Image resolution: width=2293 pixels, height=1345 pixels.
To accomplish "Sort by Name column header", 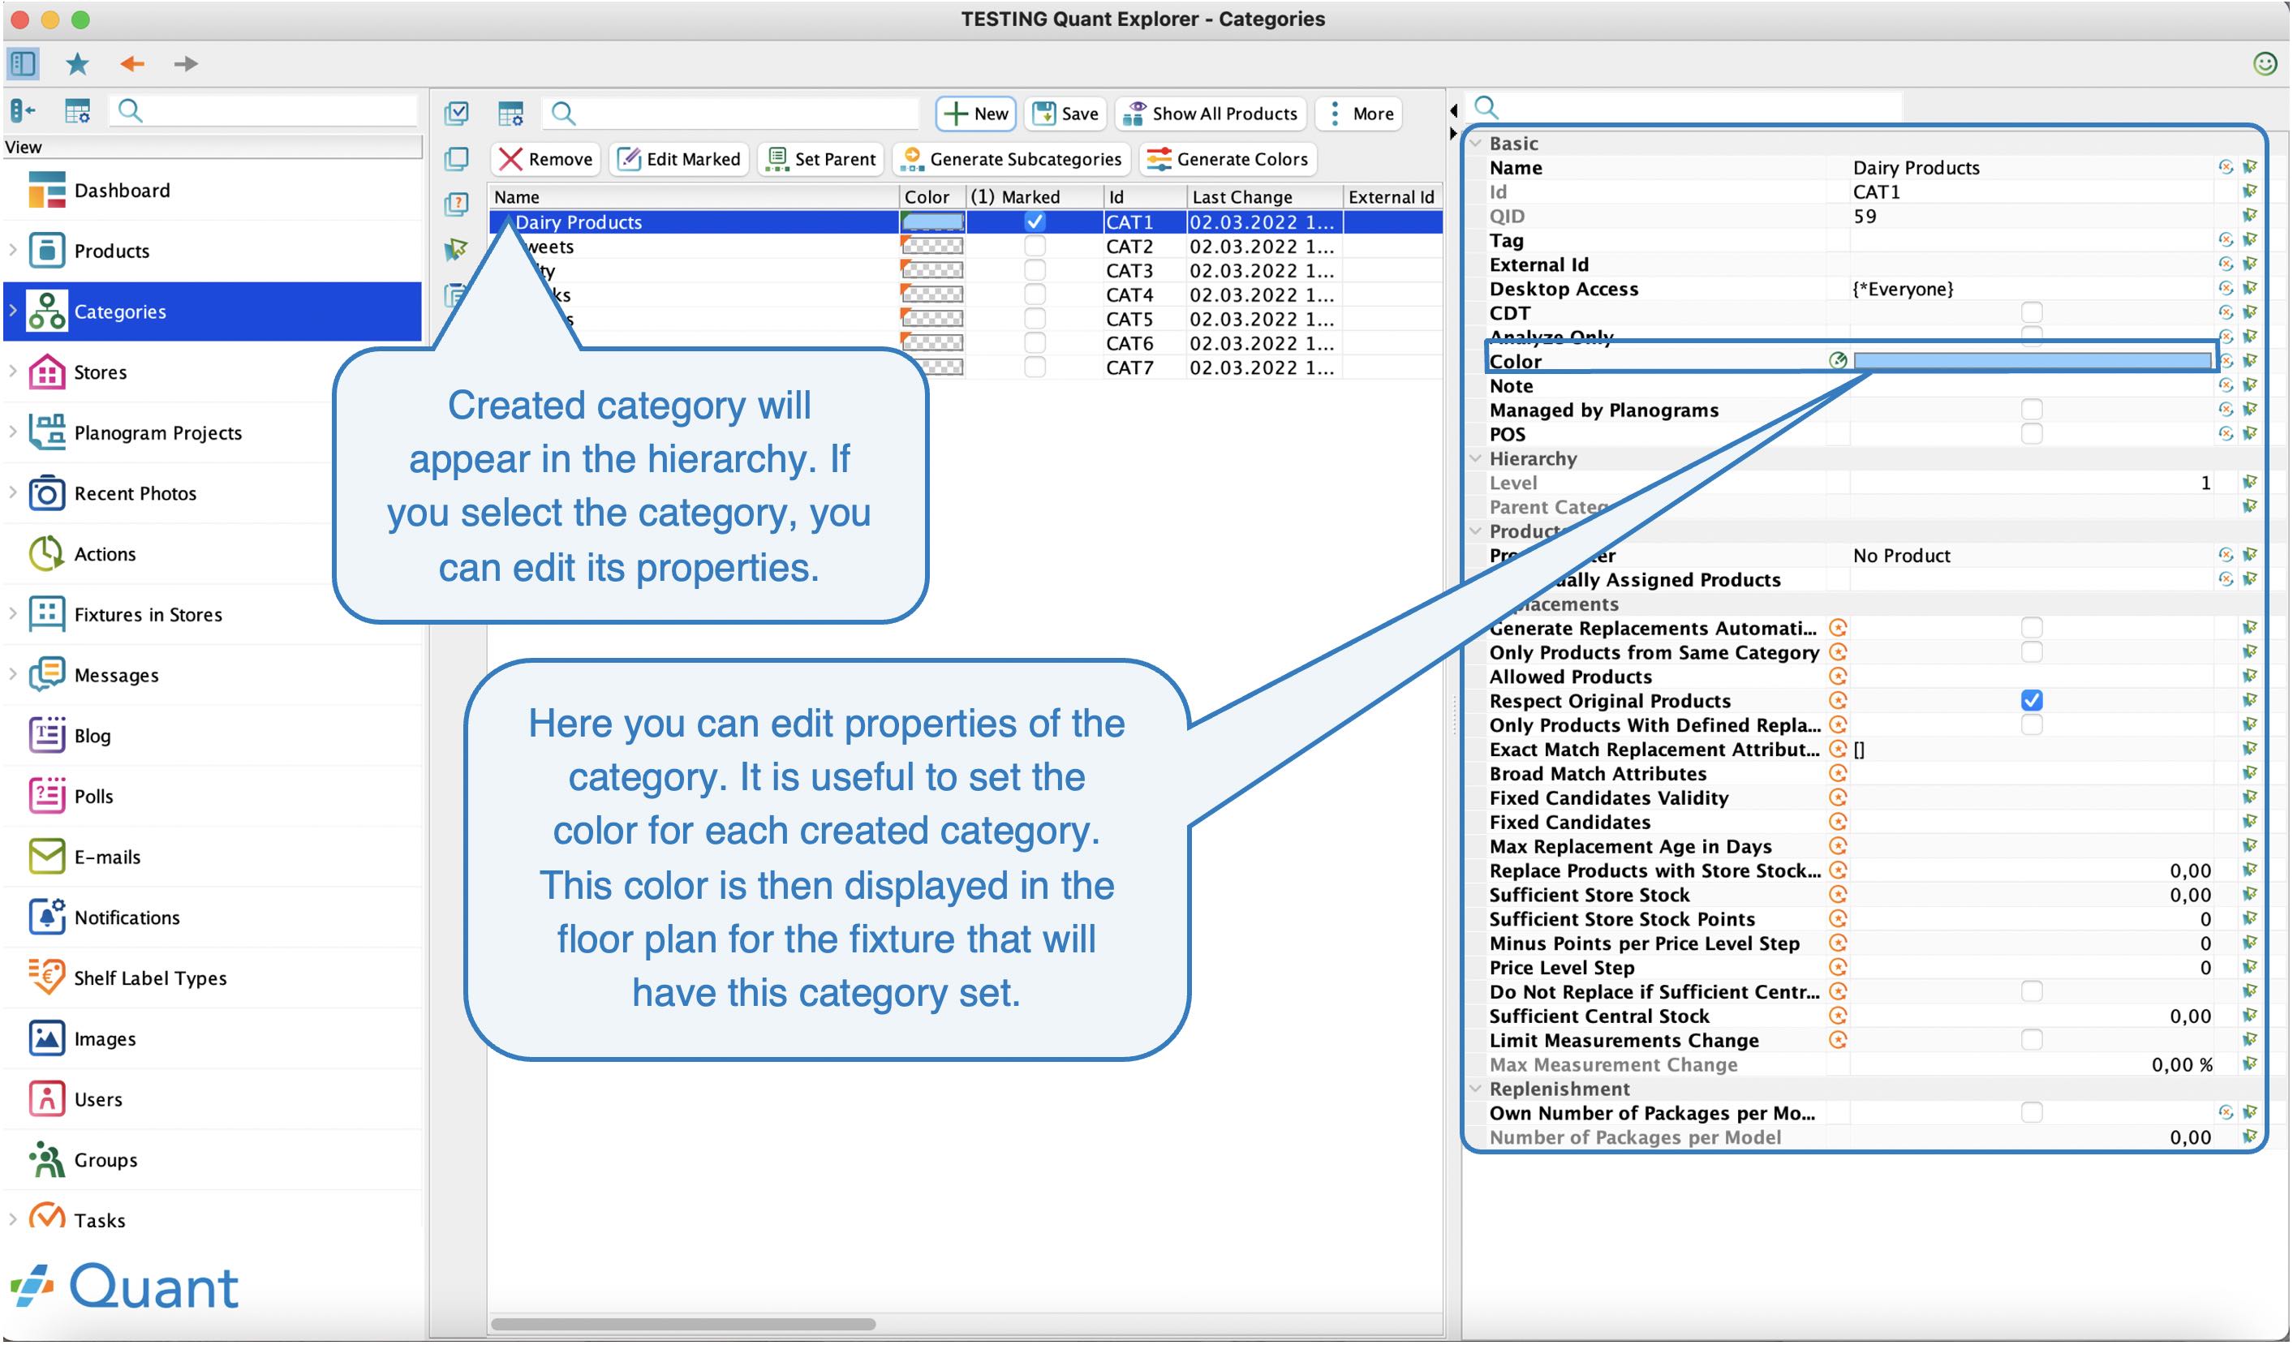I will click(695, 196).
